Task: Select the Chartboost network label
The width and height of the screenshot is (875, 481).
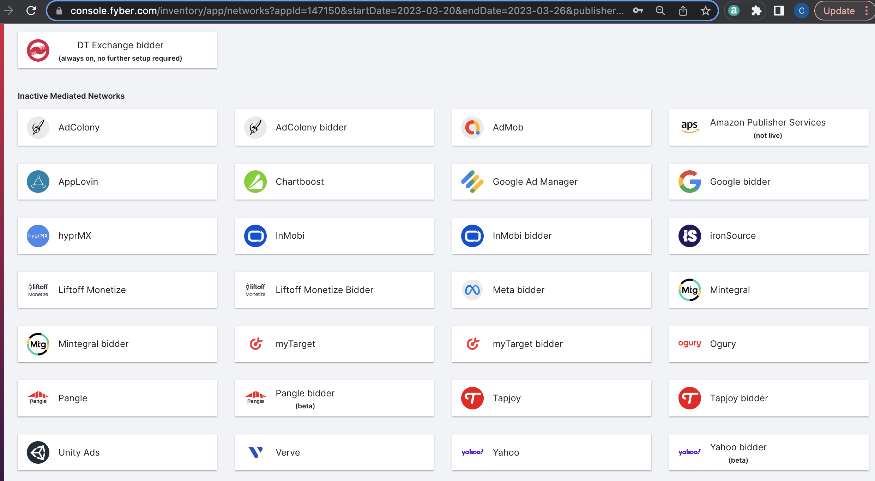Action: click(x=300, y=182)
